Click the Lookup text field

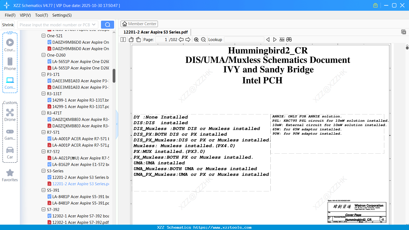[x=244, y=40]
